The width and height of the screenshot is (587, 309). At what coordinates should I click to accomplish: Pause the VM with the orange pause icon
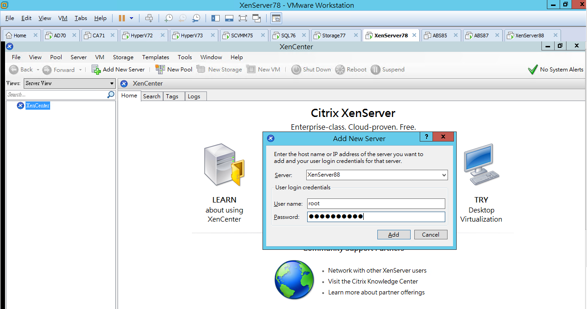122,18
